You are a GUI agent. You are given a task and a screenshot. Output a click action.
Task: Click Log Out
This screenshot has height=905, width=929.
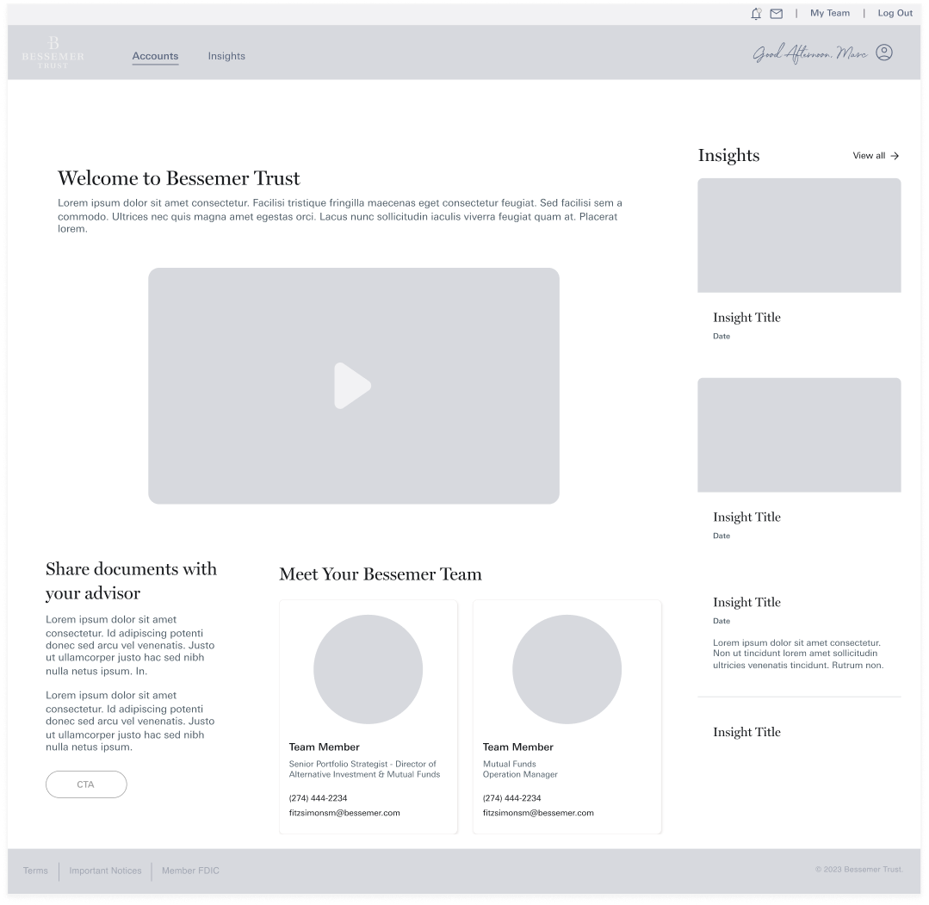coord(895,13)
